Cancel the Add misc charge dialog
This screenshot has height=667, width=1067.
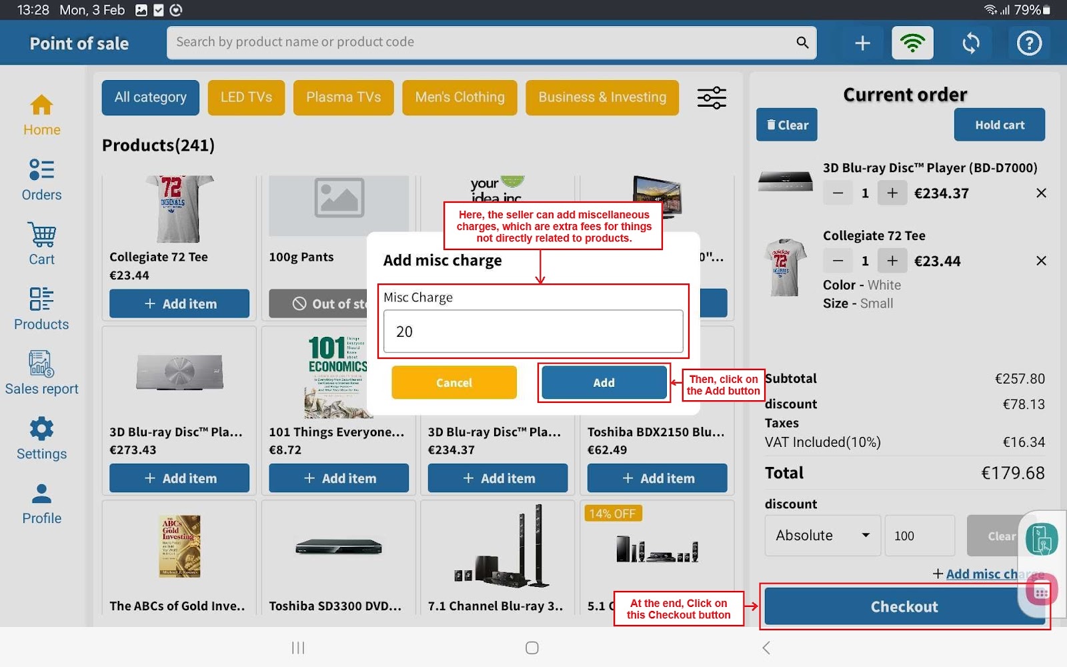[453, 383]
